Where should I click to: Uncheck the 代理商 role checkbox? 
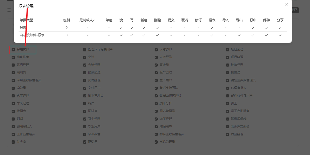(13, 111)
